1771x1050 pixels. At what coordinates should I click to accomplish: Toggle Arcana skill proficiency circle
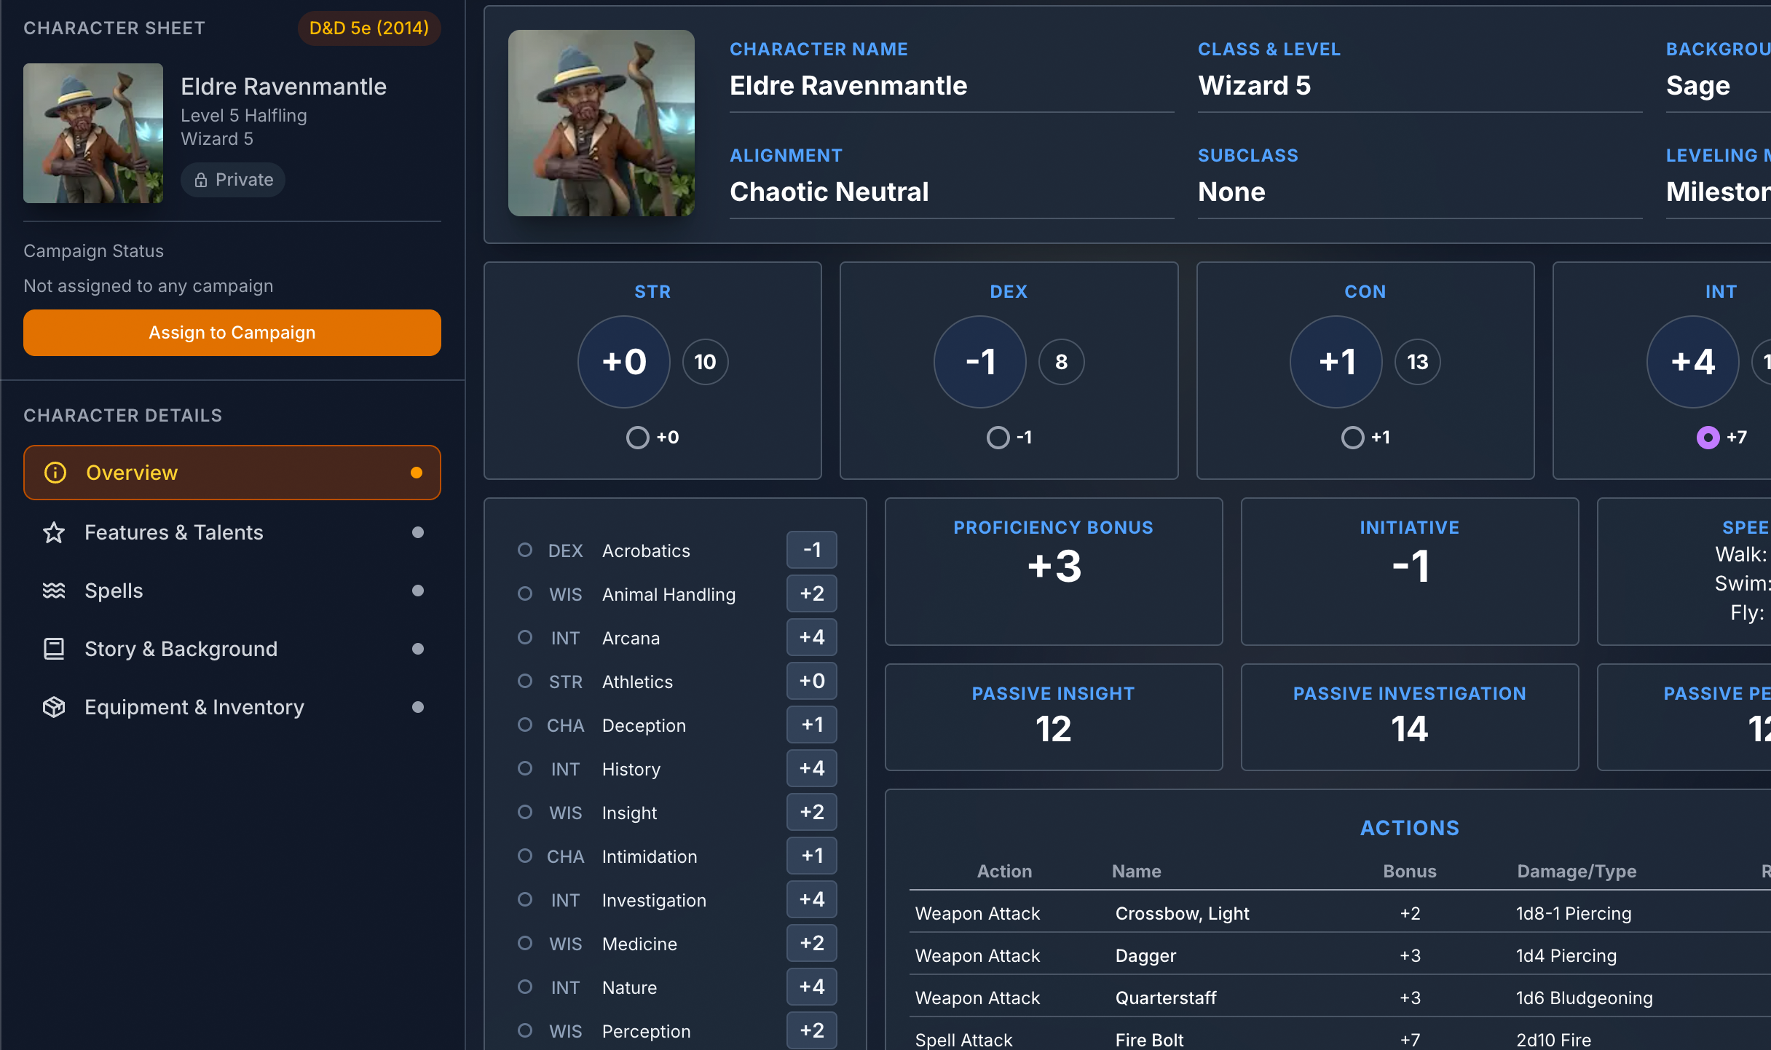coord(524,637)
